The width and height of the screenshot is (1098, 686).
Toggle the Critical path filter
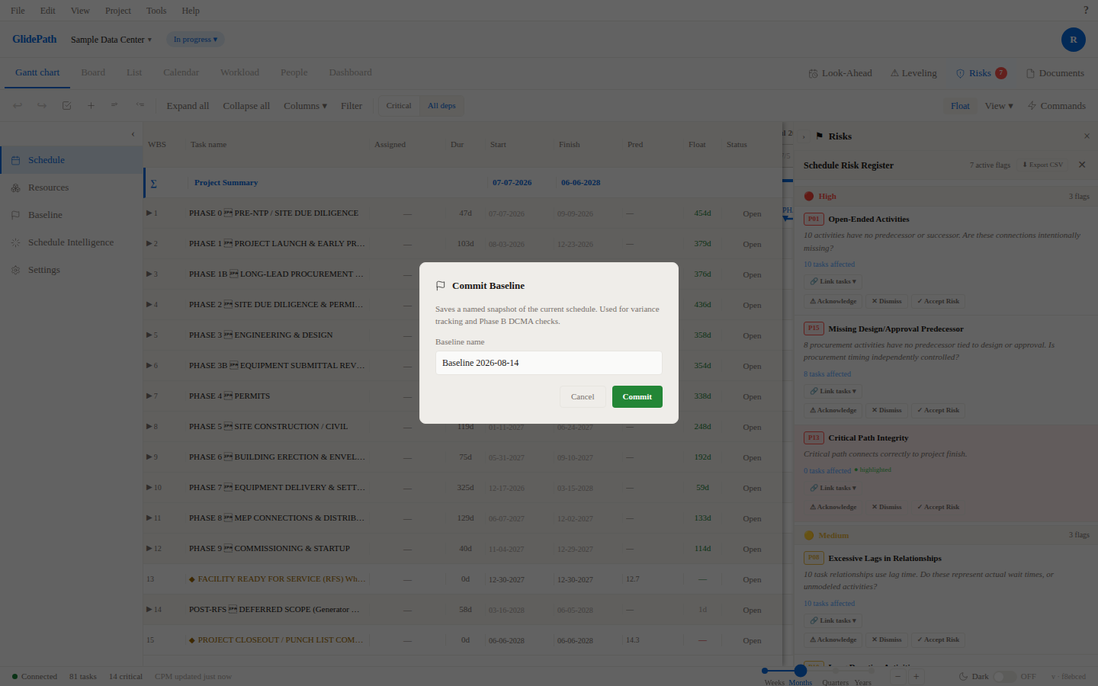point(399,106)
